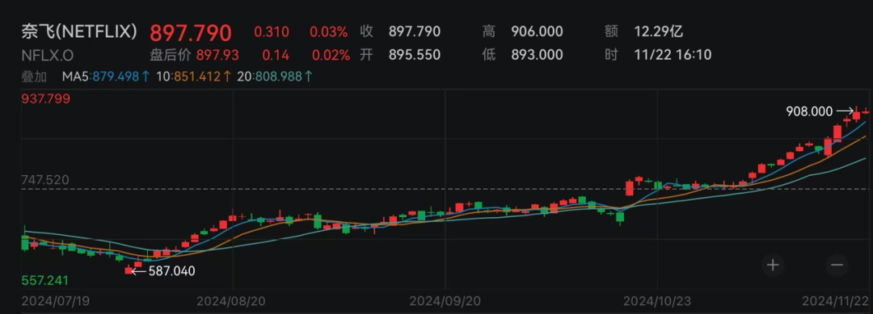Click the after-hours change 0.02%
The image size is (873, 314).
tap(331, 55)
